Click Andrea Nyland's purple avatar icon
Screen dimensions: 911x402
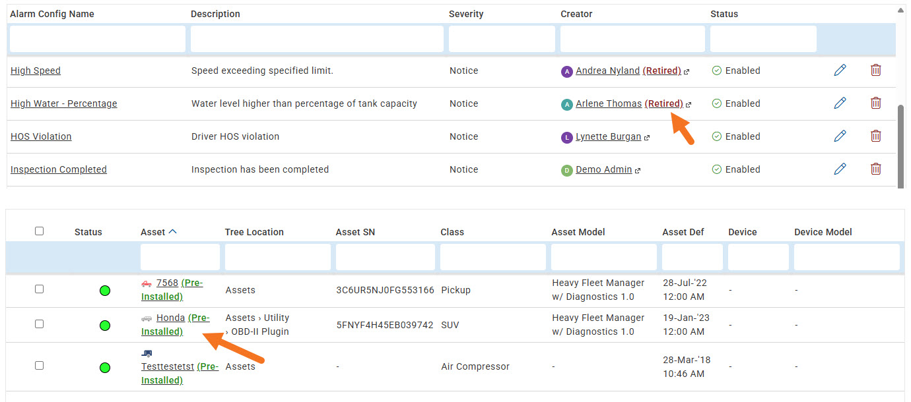pos(566,71)
